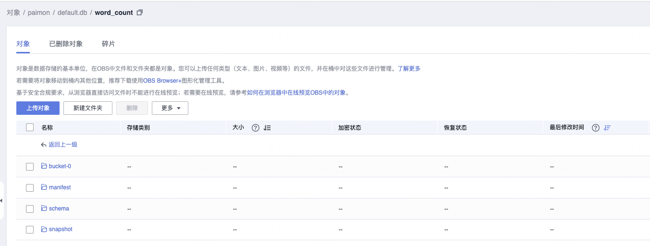
Task: Open help icon next to 最后修改时间
Action: coord(596,128)
